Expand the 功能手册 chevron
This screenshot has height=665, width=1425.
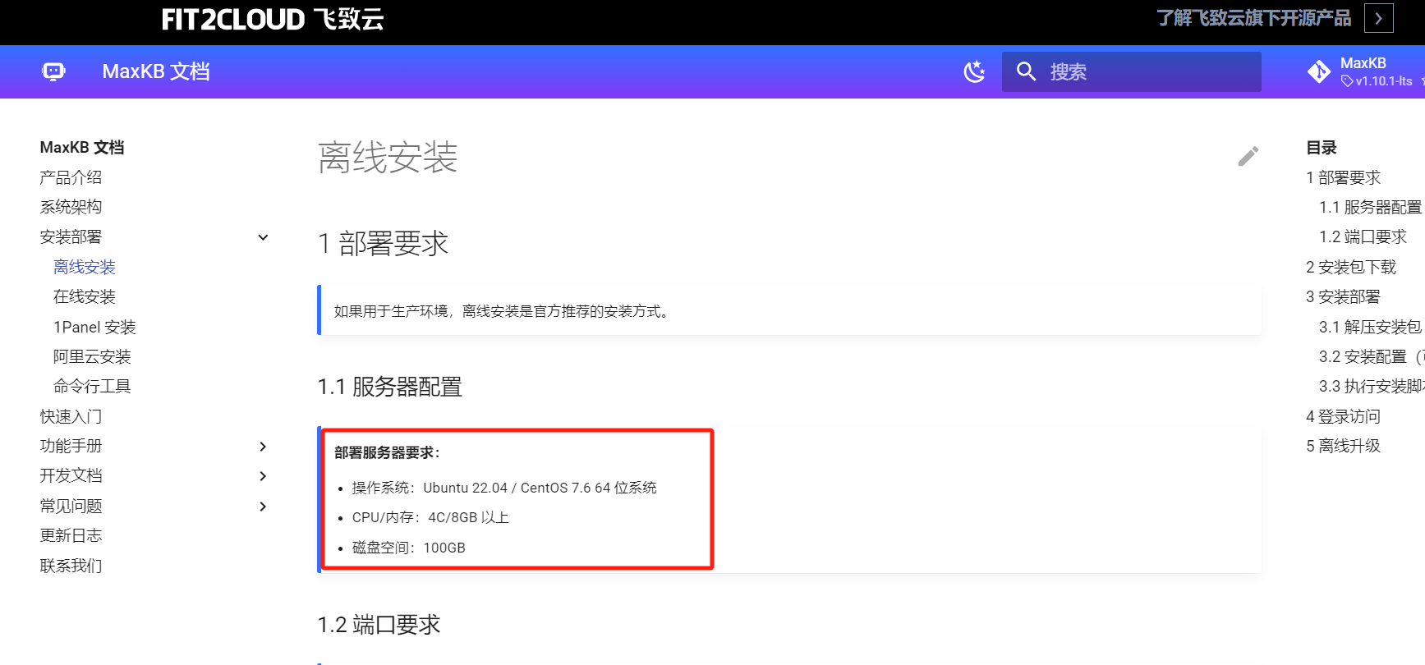point(263,447)
